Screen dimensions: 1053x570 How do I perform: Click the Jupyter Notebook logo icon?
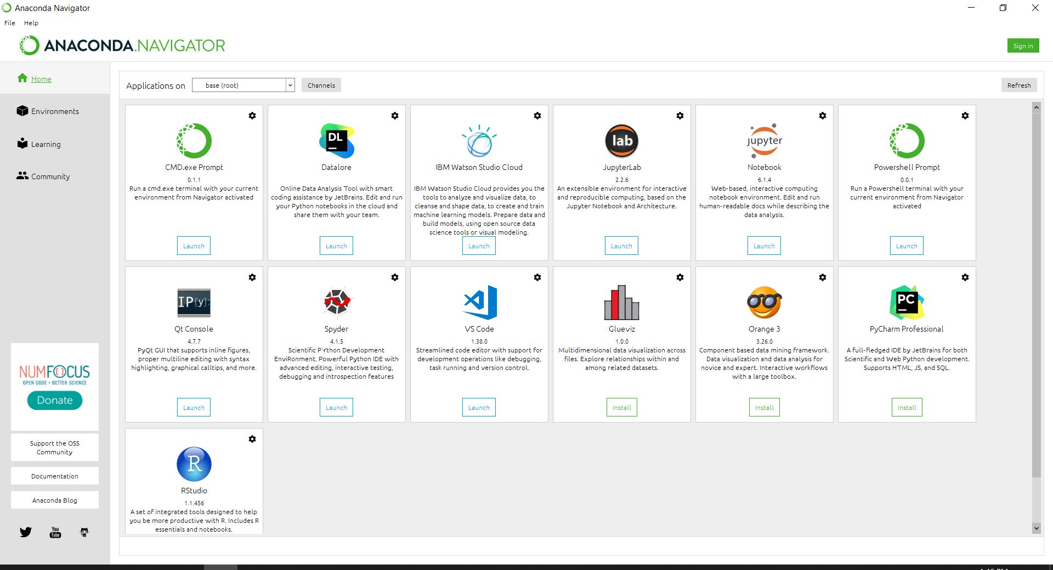[x=765, y=141]
